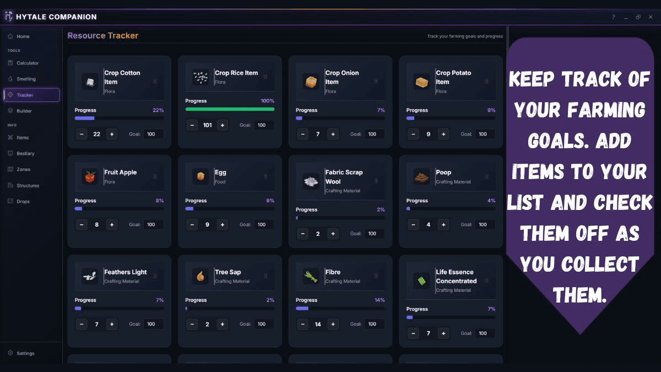
Task: Open the Structures page
Action: point(31,185)
